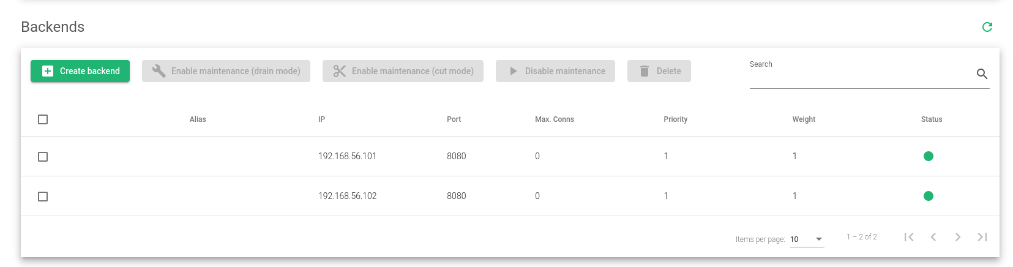
Task: Go to the first page of results
Action: point(909,237)
